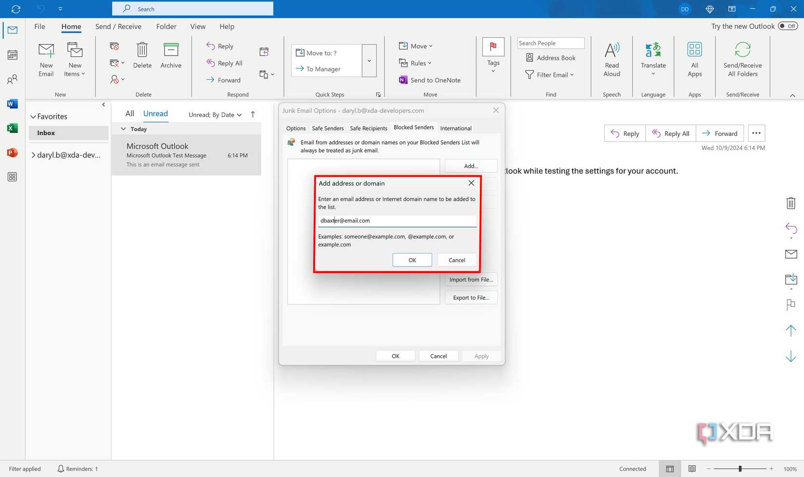Open the Tags gallery
This screenshot has height=477, width=804.
click(x=493, y=58)
